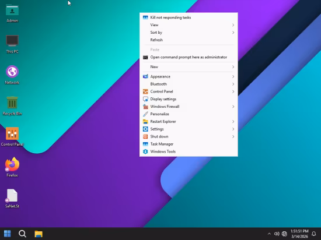Click the Settings gear menu icon
The image size is (321, 240).
145,129
